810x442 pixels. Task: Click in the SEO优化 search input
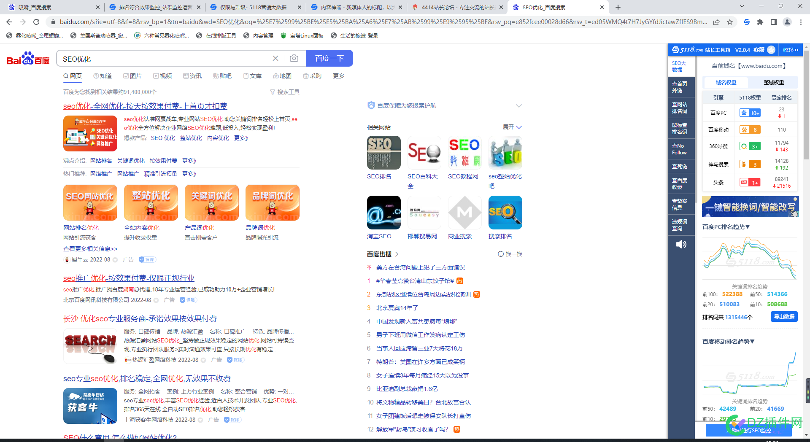point(165,59)
